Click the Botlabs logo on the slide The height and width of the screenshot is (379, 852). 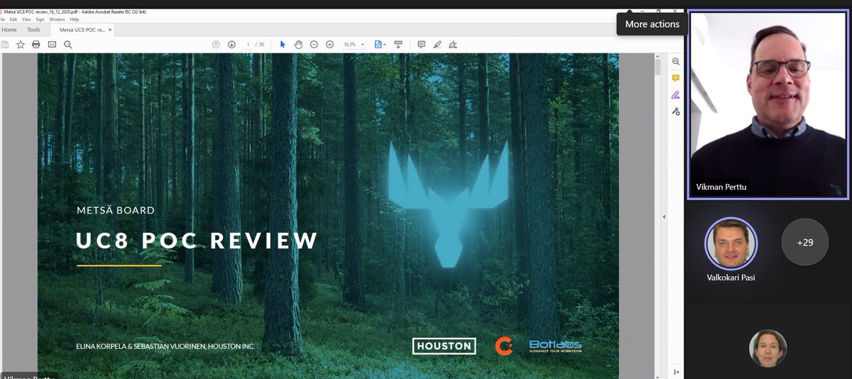[x=556, y=346]
